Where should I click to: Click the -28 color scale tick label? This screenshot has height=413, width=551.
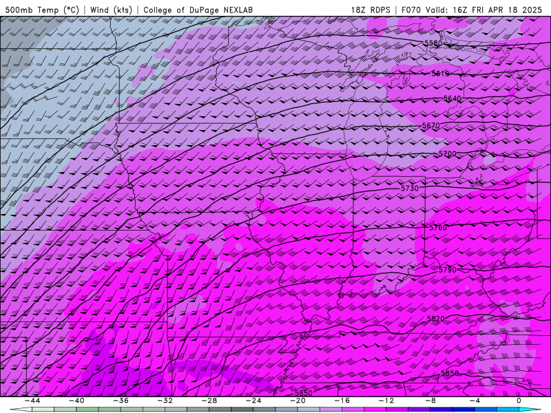(209, 401)
